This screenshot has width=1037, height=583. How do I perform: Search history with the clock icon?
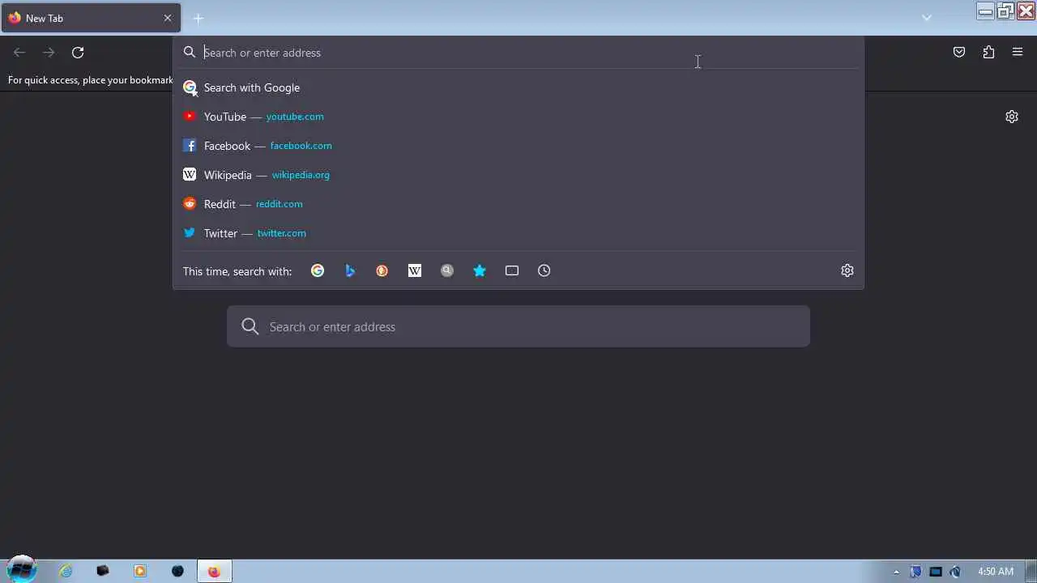tap(544, 270)
